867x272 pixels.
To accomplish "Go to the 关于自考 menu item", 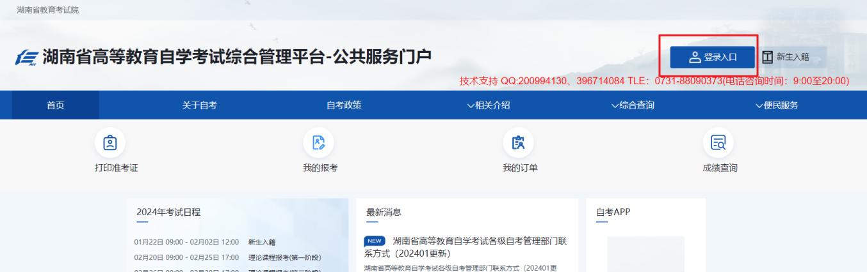I will [199, 105].
